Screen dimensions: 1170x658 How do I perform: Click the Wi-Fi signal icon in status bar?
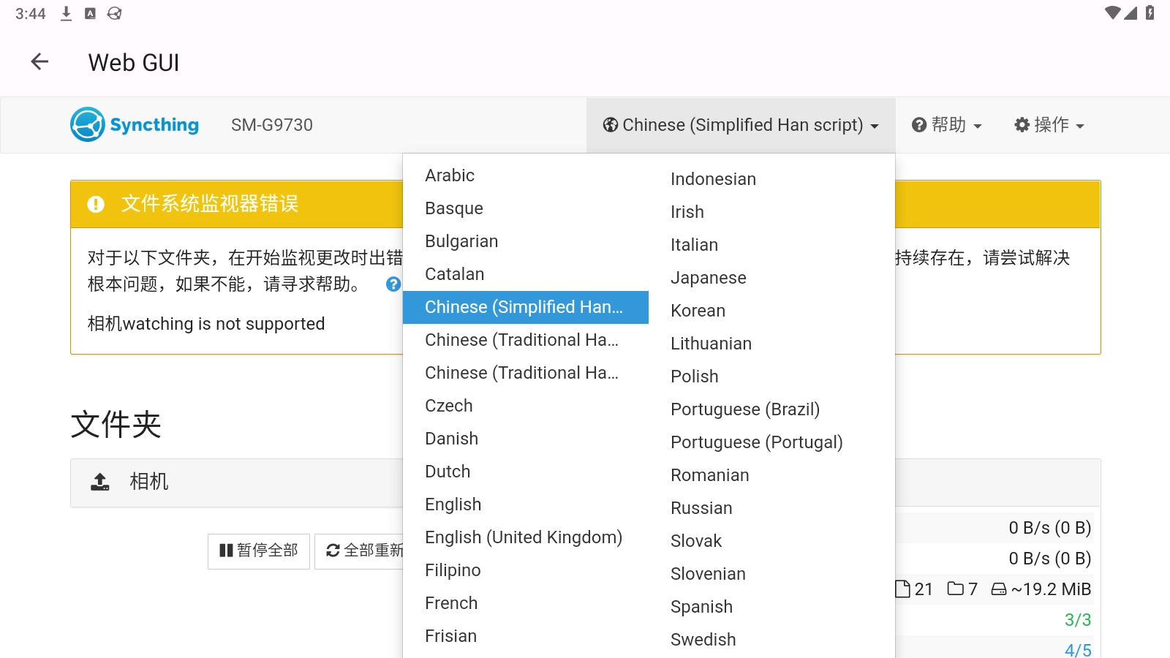tap(1111, 13)
